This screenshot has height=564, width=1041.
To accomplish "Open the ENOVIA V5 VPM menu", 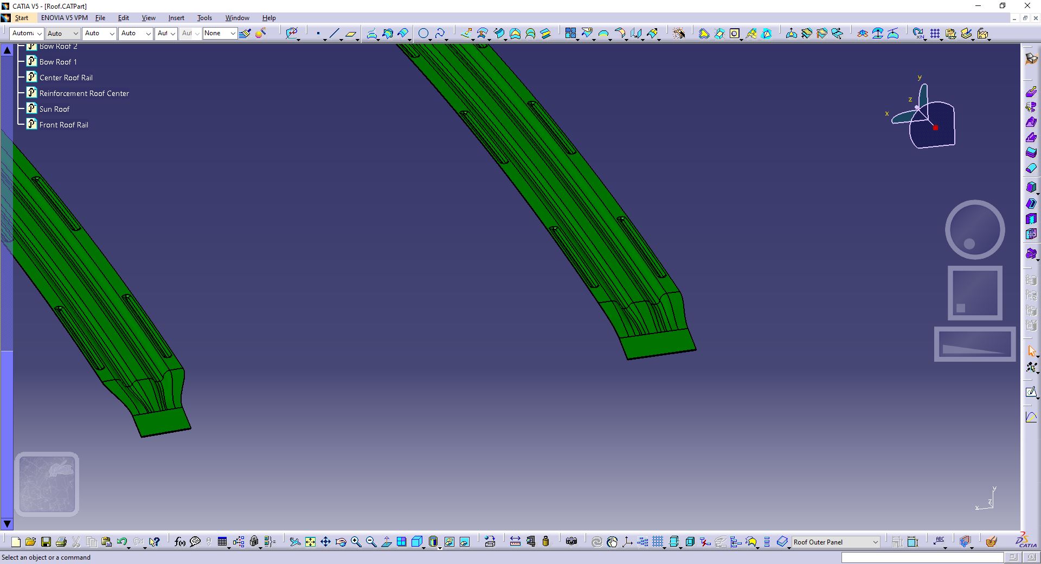I will pos(65,18).
